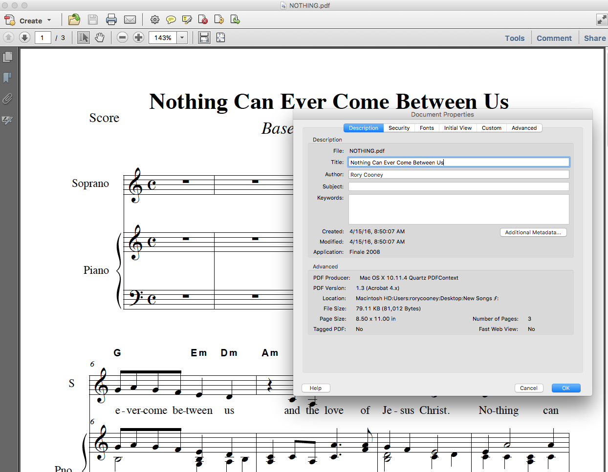Click the delete page icon with red X
Screen dimensions: 608x472
(203, 20)
